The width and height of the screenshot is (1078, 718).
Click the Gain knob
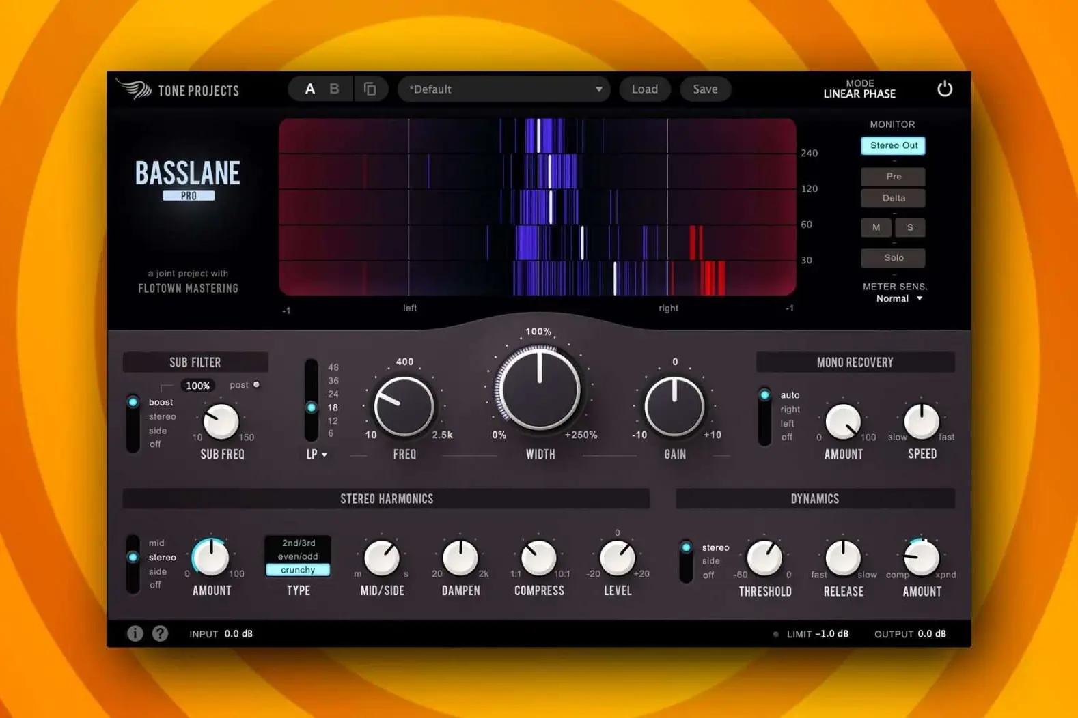pyautogui.click(x=674, y=407)
